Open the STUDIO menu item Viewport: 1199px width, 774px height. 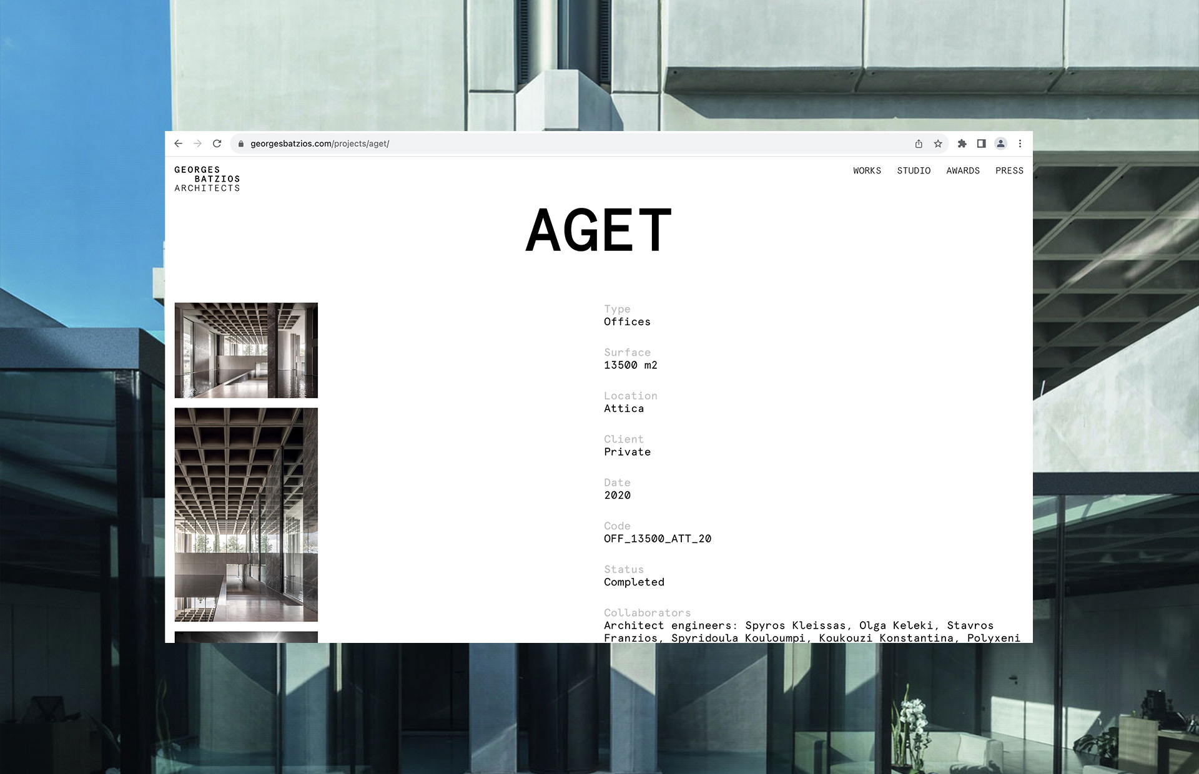(x=914, y=170)
